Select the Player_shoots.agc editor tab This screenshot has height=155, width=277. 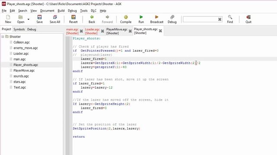(146, 31)
